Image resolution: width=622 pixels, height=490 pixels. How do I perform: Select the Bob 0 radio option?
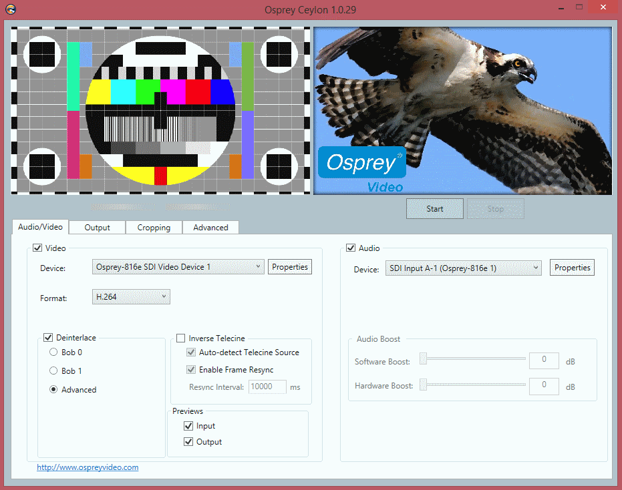point(53,352)
